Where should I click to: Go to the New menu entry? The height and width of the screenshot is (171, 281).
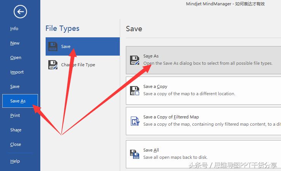click(15, 43)
